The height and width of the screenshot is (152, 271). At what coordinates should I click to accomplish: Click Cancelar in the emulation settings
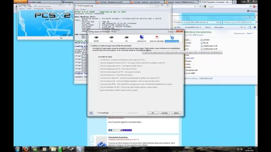click(x=164, y=113)
